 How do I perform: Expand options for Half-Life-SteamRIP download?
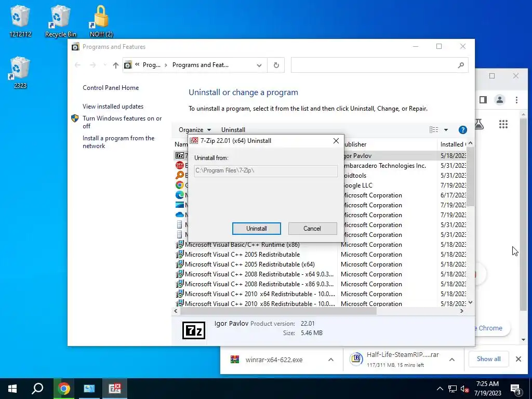tap(452, 360)
